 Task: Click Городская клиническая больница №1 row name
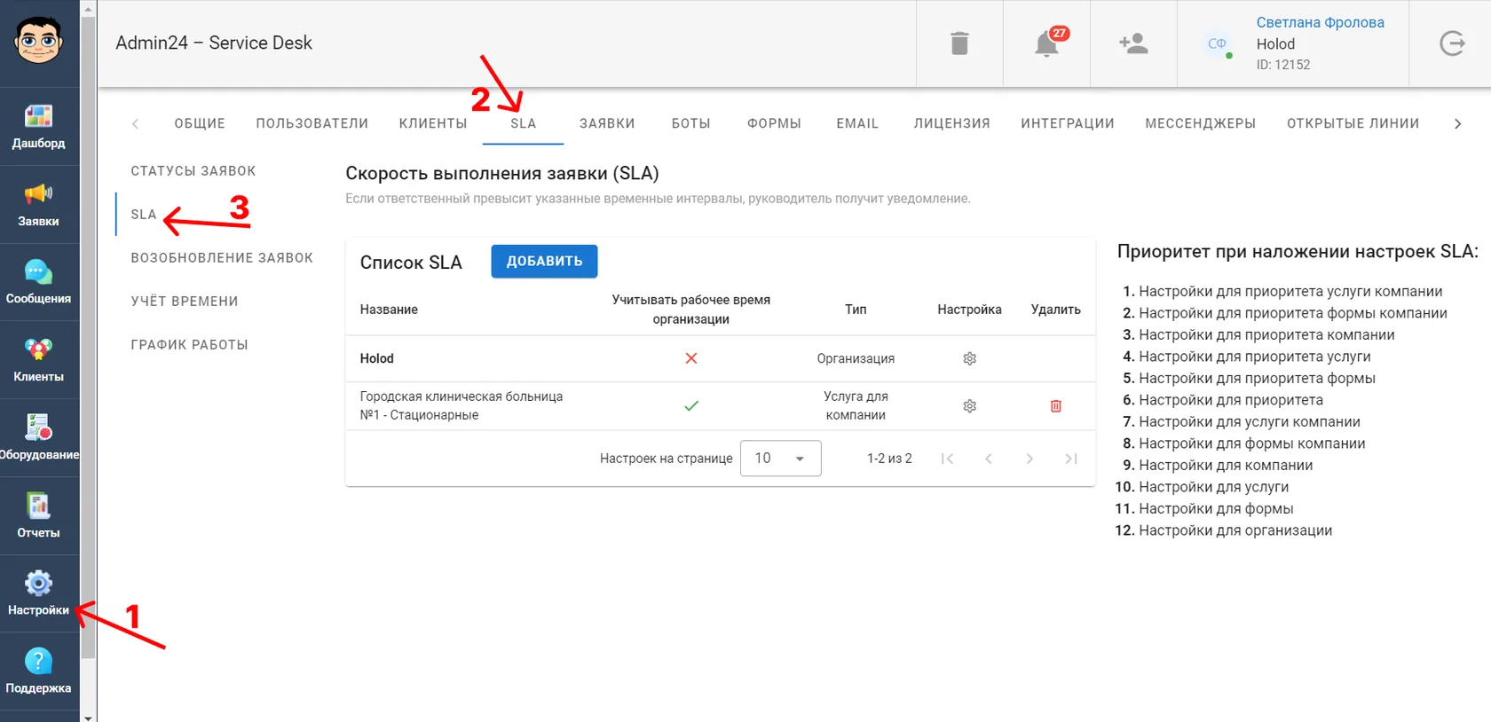[461, 405]
